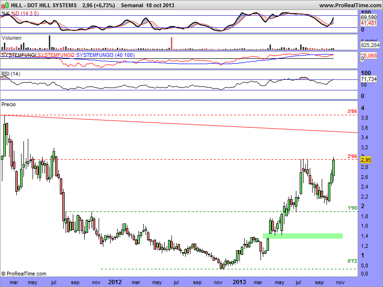Click the 2'96 resistance level label
The width and height of the screenshot is (383, 287).
pos(352,156)
